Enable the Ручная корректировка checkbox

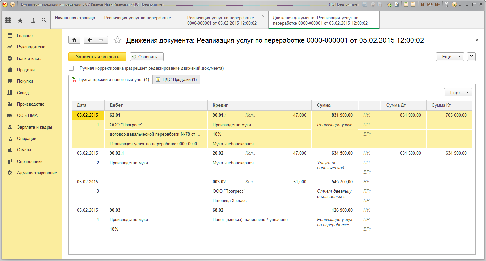point(71,68)
